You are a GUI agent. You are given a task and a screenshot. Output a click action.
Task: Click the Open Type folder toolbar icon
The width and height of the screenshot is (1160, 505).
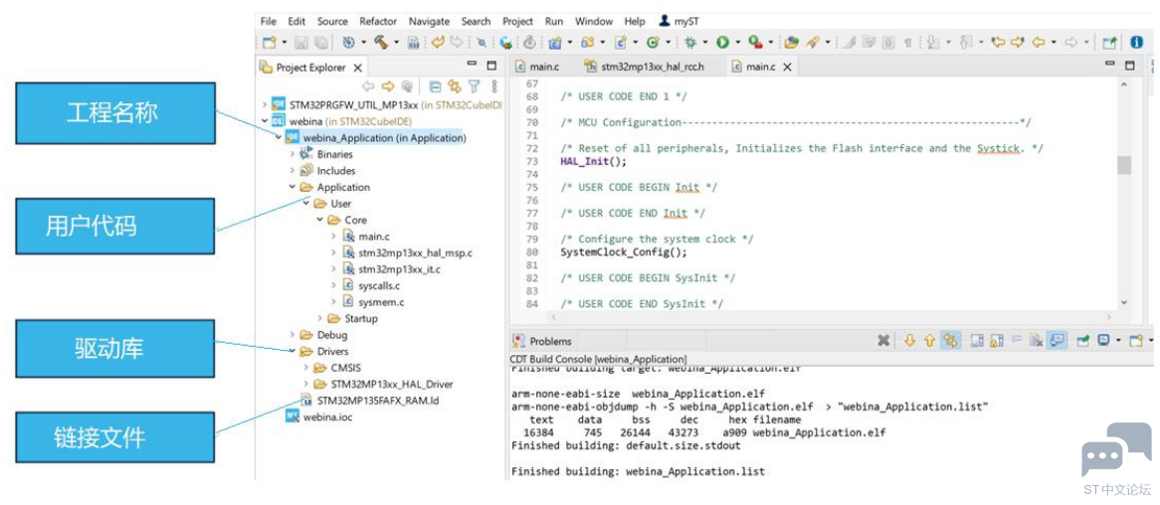[792, 43]
